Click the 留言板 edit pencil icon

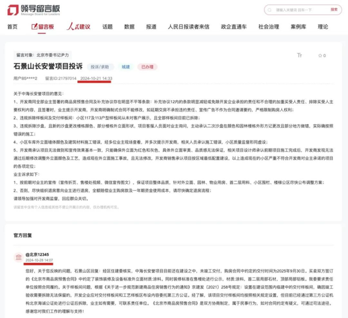tap(34, 27)
